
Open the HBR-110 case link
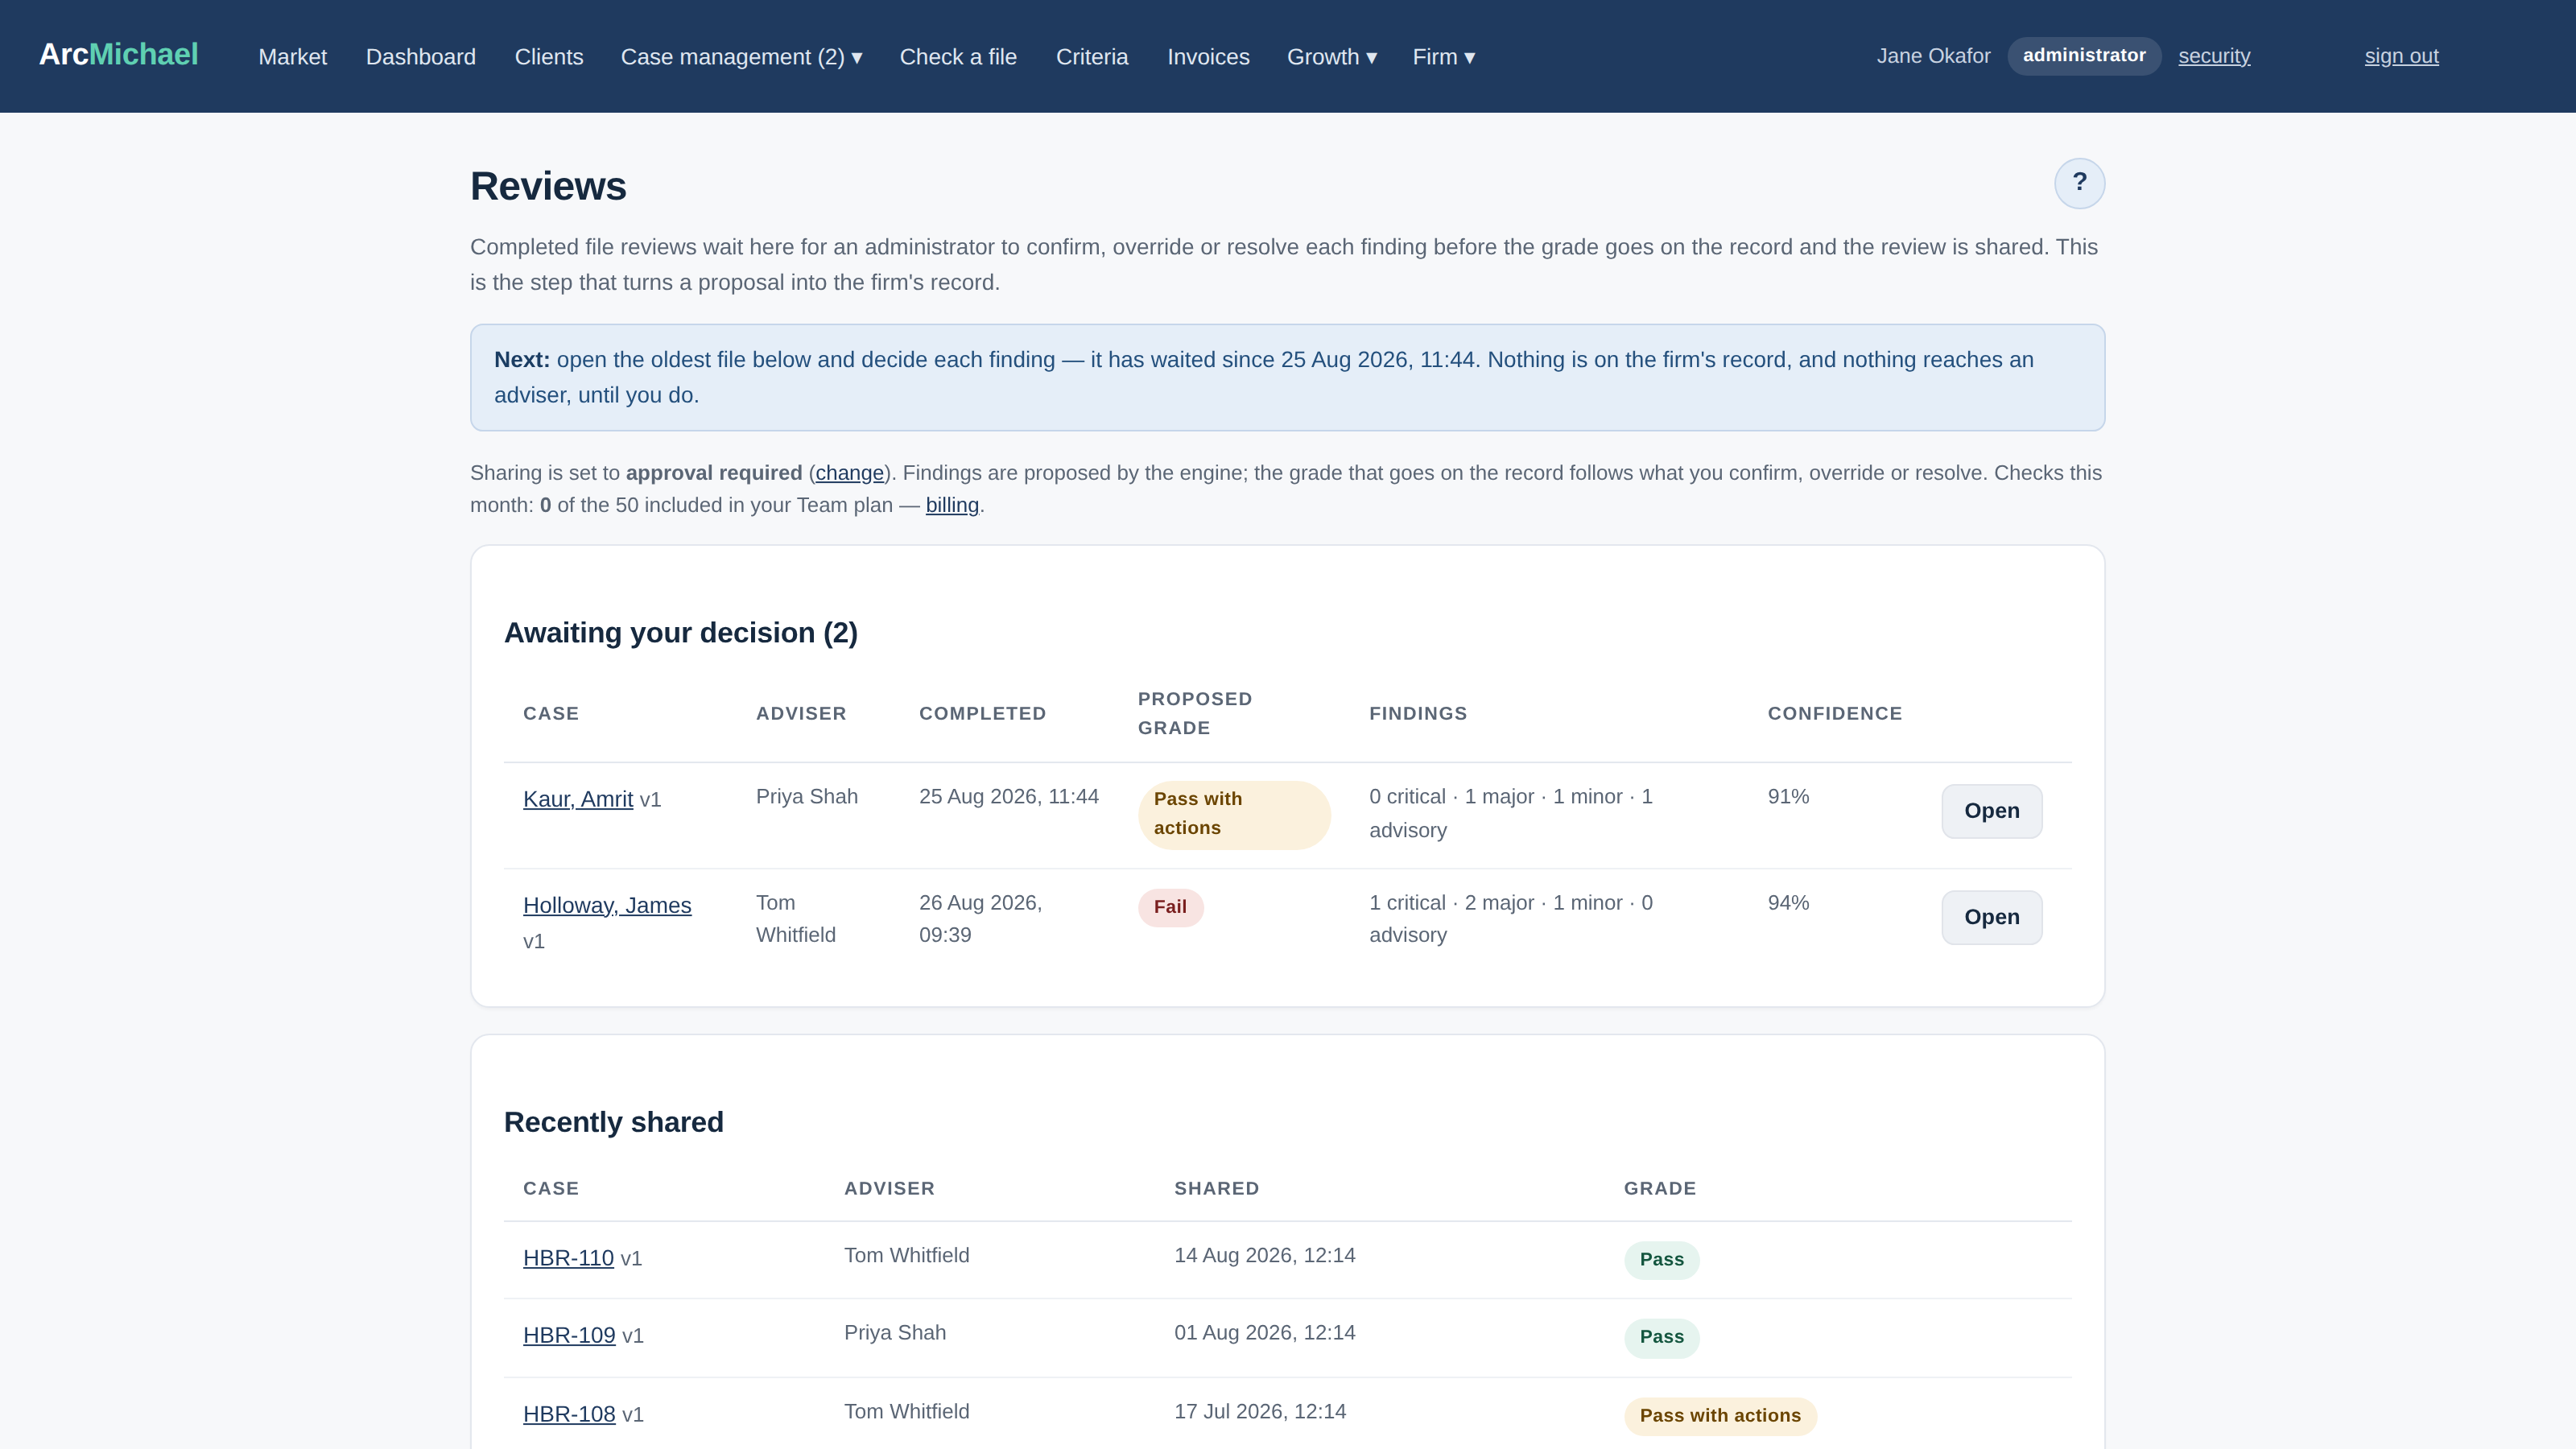(x=568, y=1258)
